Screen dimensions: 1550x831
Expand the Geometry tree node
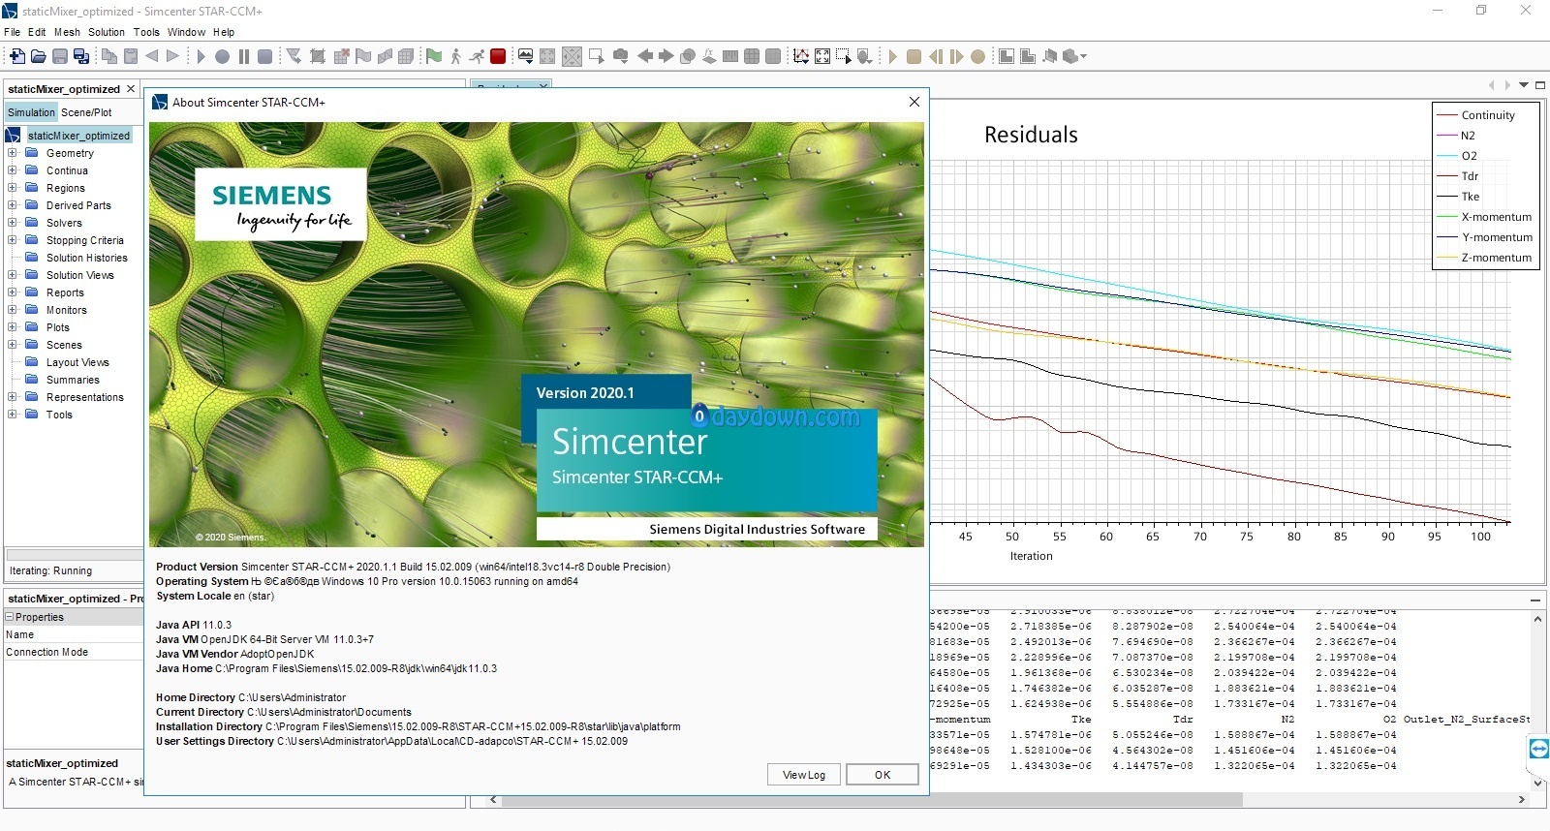point(12,153)
